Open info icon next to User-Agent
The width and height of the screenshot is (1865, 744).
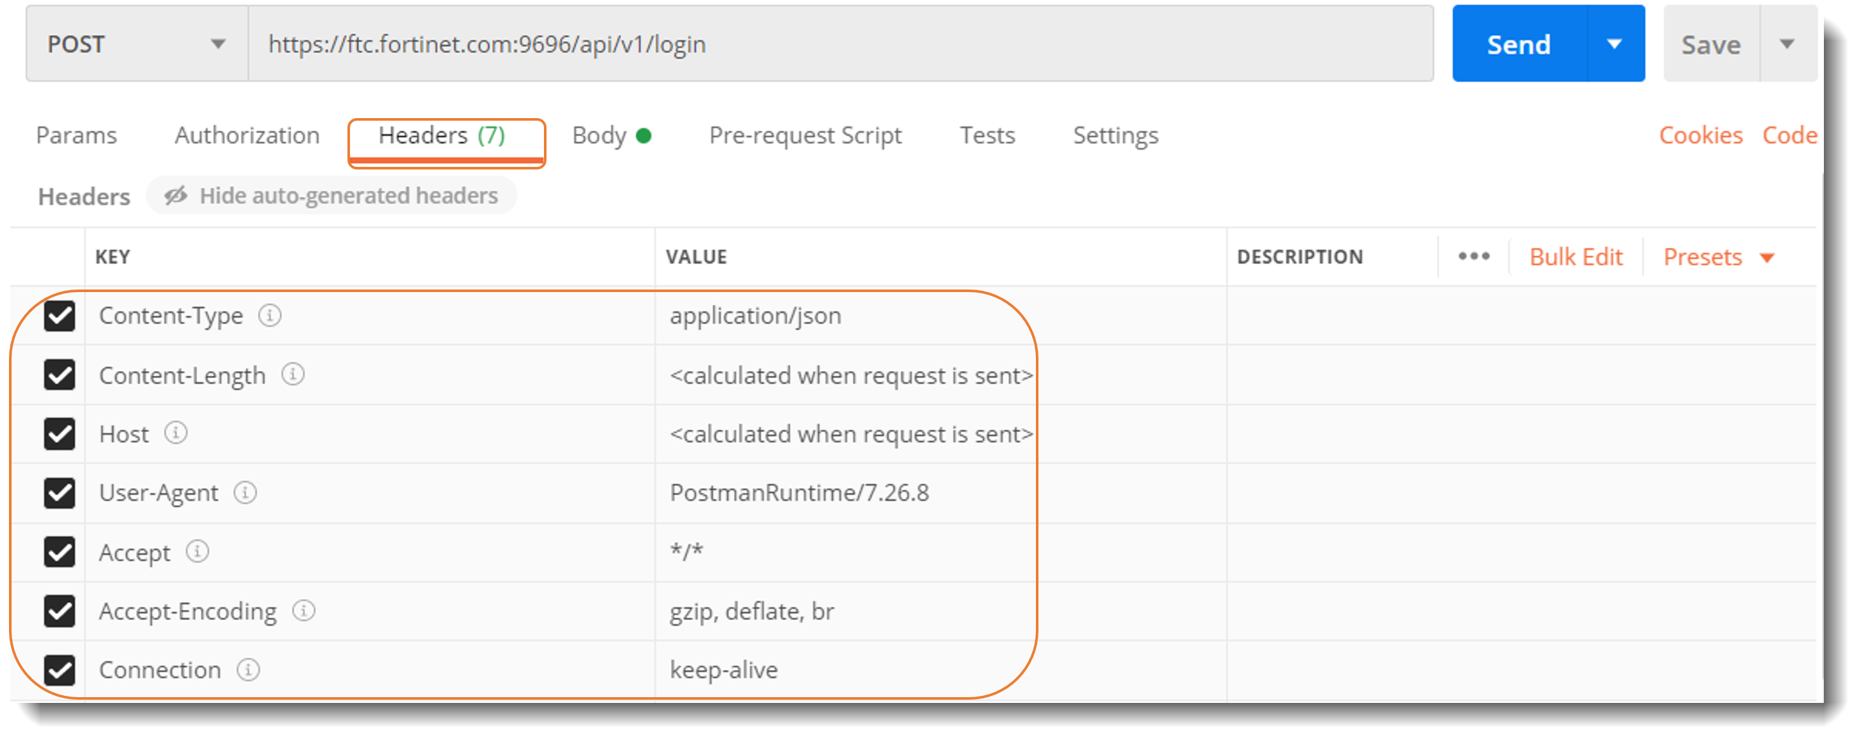[x=246, y=493]
